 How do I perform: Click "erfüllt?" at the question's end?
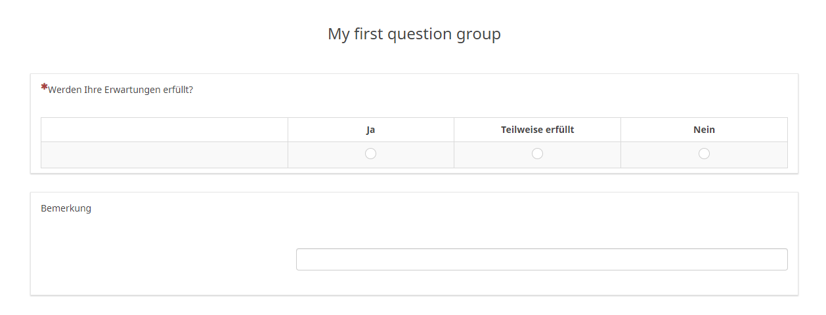[x=178, y=90]
